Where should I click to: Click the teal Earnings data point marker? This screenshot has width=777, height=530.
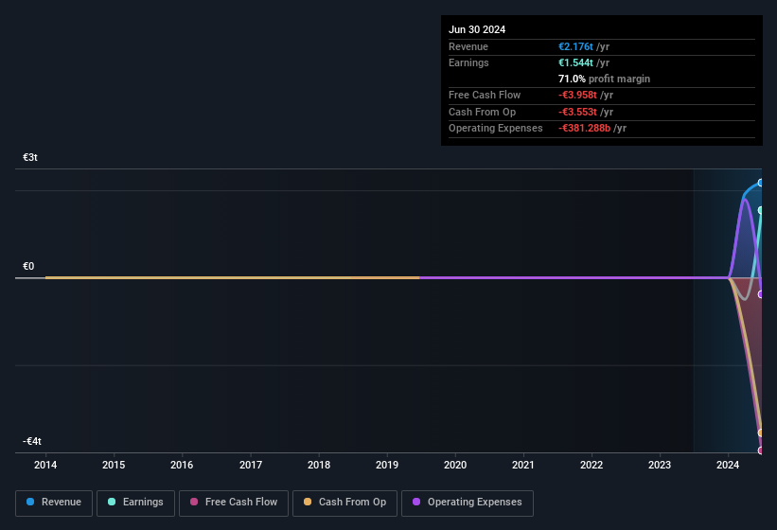pos(761,211)
